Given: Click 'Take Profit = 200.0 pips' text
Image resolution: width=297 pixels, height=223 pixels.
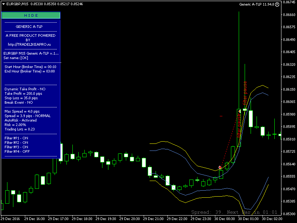Looking at the screenshot, I should (23, 94).
